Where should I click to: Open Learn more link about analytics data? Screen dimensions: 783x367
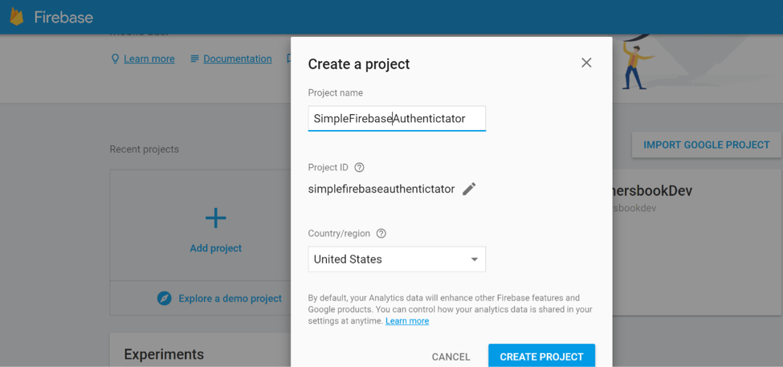coord(407,321)
